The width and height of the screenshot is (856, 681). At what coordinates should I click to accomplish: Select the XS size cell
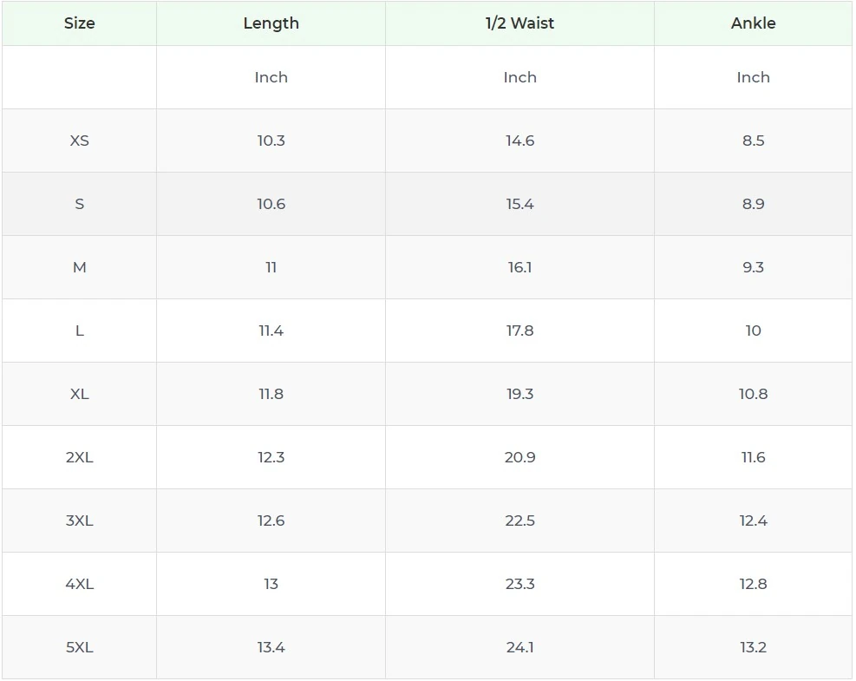tap(79, 141)
